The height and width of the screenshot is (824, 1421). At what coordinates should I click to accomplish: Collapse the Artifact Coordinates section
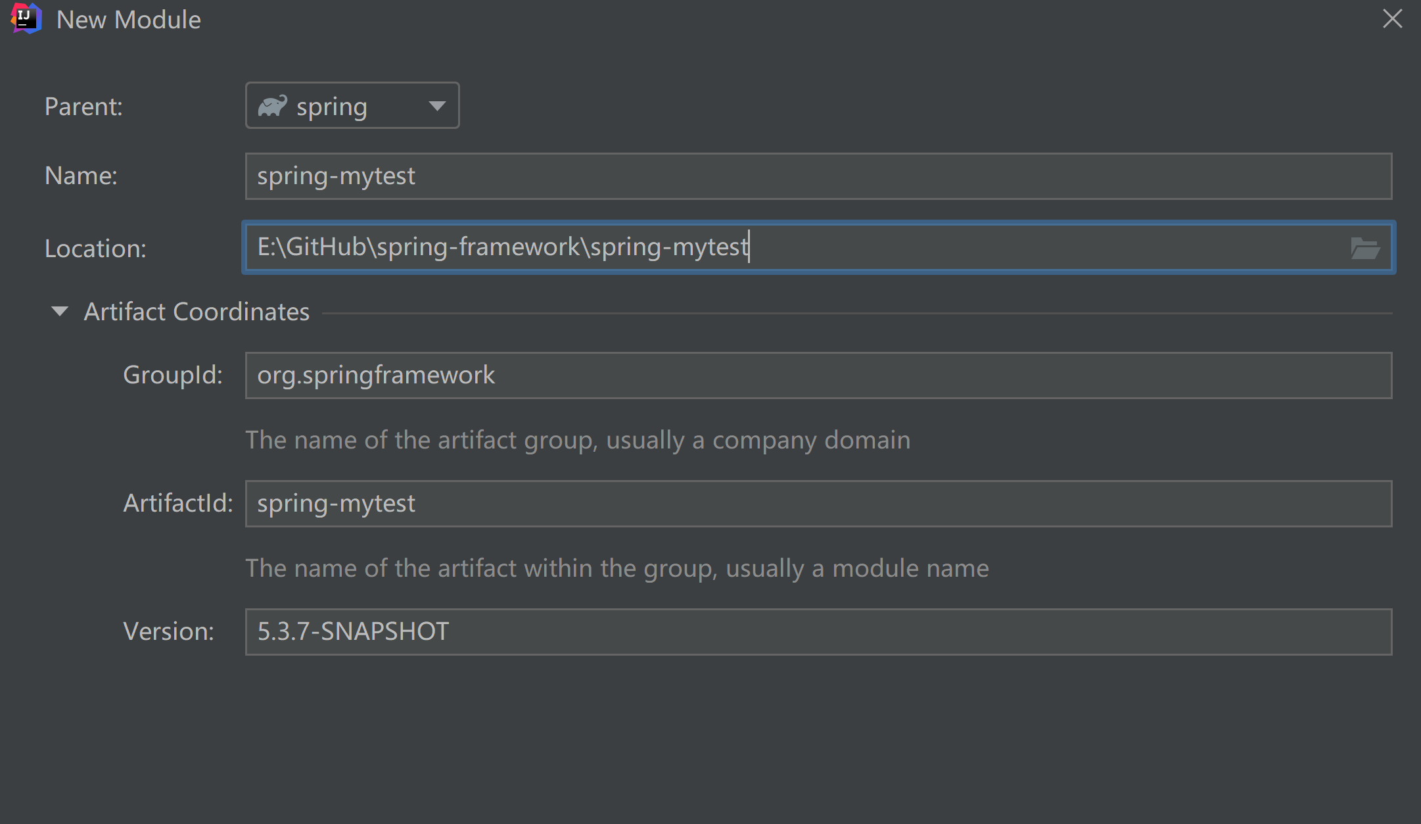(x=60, y=312)
